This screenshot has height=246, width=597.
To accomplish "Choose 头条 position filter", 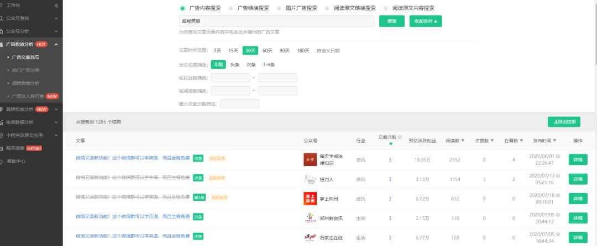I will (234, 65).
